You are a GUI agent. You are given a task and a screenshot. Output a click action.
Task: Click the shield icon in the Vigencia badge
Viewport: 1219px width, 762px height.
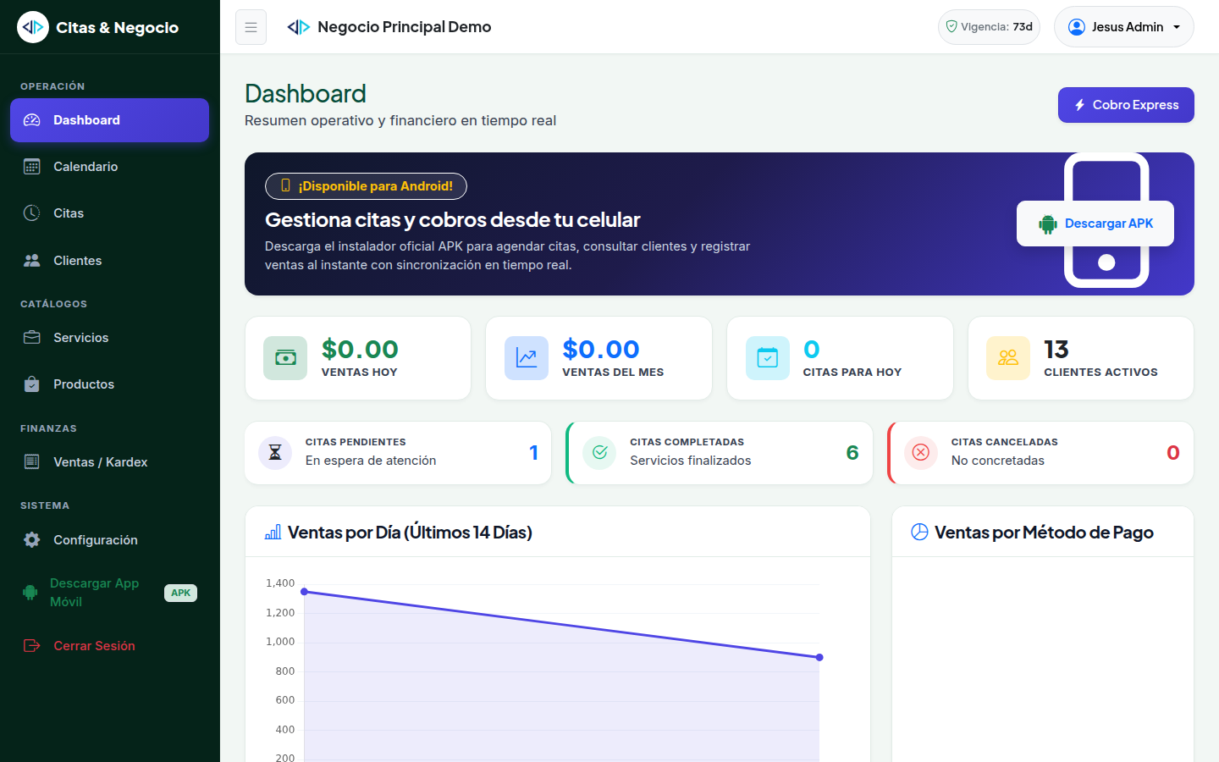point(951,26)
